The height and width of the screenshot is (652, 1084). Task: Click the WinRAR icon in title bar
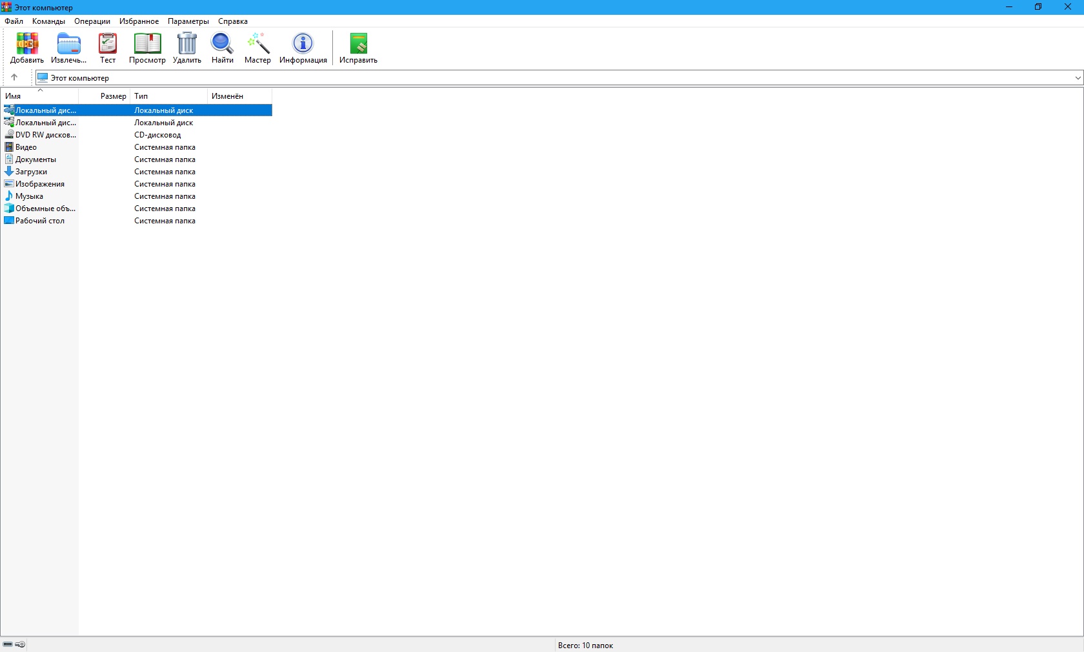click(x=6, y=7)
